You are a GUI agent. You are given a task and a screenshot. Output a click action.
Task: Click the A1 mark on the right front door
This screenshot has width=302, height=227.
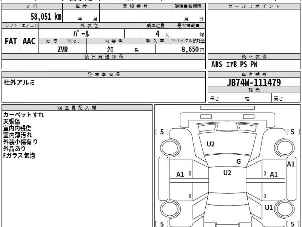click(274, 174)
